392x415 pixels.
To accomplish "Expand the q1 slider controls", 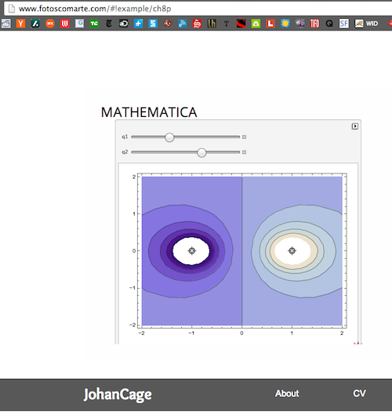I will 244,137.
